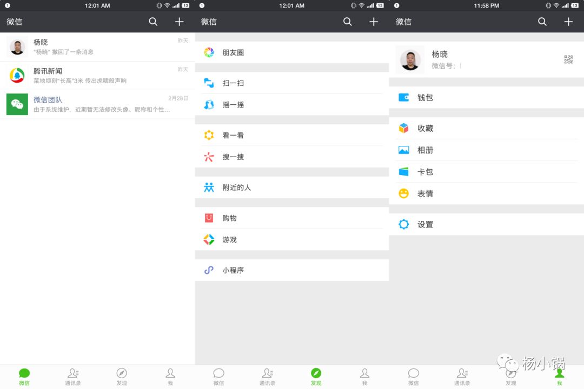Open 设置 settings gear icon
The image size is (584, 389).
(404, 224)
